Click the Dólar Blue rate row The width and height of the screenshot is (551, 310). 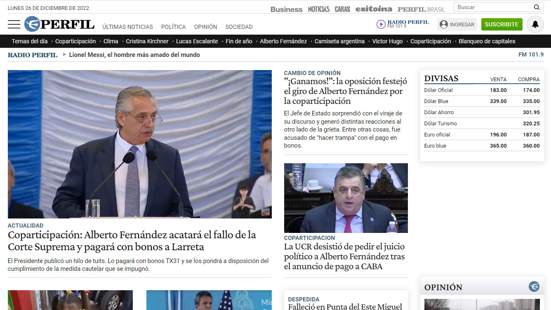pyautogui.click(x=481, y=101)
